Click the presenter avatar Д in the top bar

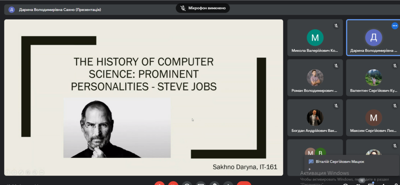(x=12, y=10)
